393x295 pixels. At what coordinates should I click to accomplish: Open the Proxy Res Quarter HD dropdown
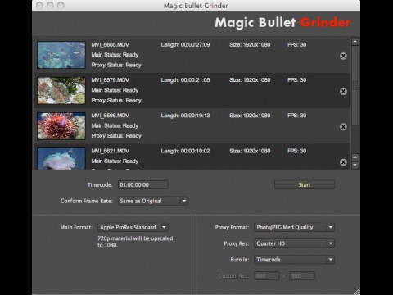click(294, 243)
